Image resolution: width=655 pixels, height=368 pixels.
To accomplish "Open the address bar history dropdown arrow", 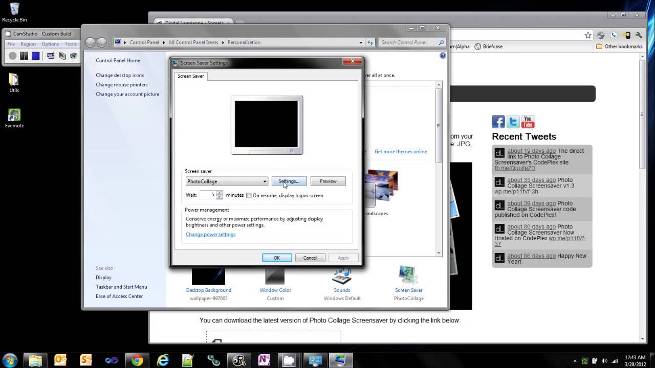I will (x=361, y=42).
